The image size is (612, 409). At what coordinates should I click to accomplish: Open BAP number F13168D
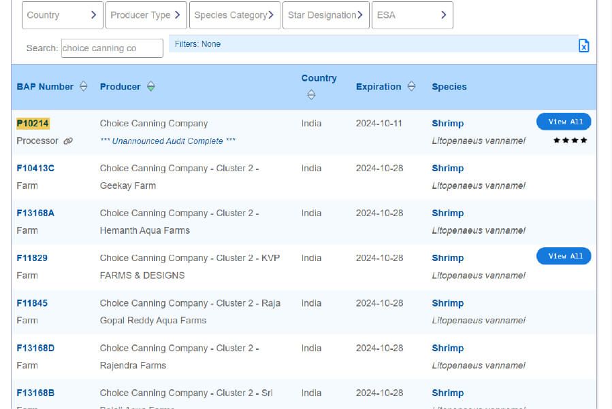(35, 348)
